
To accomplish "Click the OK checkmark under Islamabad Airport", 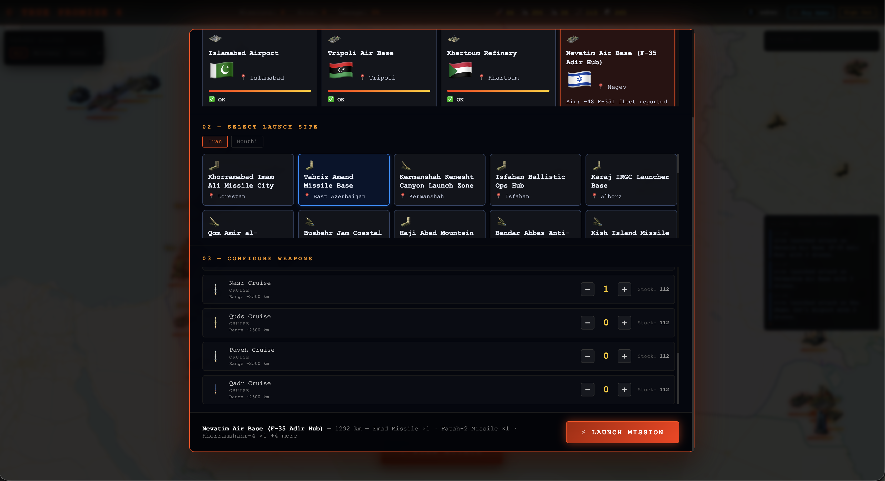I will point(212,99).
